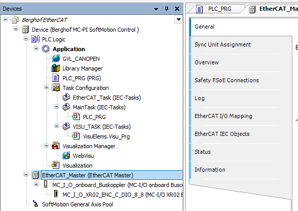Select the Device (Berghof MC-PI SoftMotion Control) label
Screen dimensions: 298x211
pos(85,30)
